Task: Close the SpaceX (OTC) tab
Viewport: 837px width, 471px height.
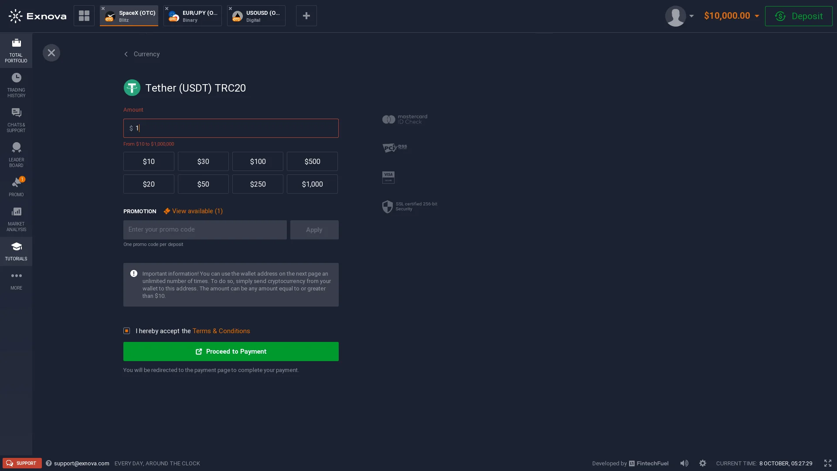Action: click(x=103, y=8)
